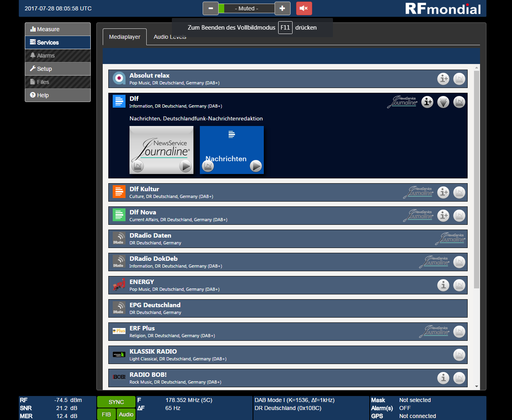Open the info icon for ENERGY
Screen dimensions: 512x420
[443, 285]
